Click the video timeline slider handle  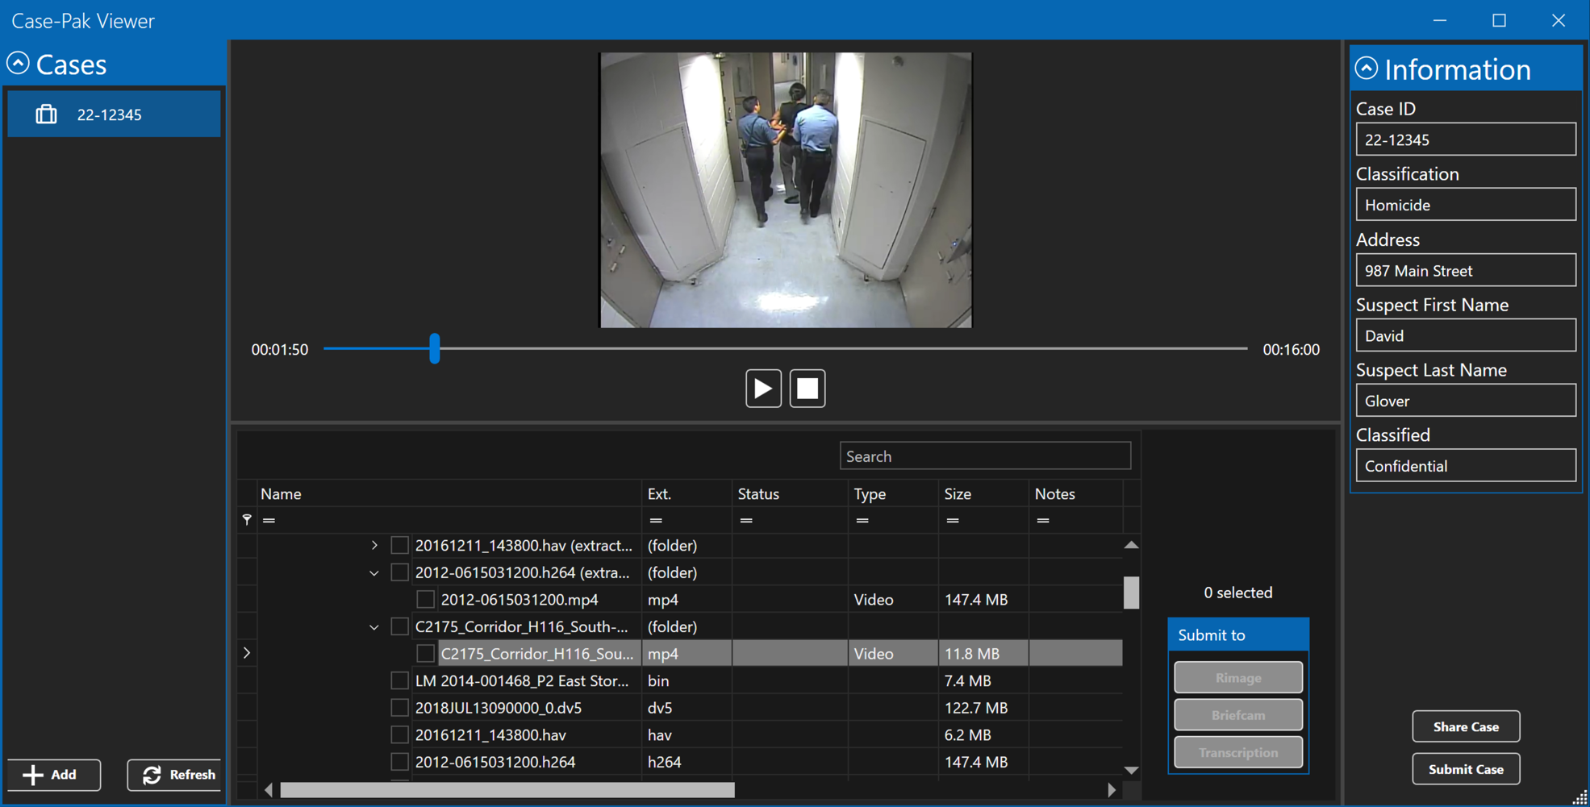pos(435,348)
